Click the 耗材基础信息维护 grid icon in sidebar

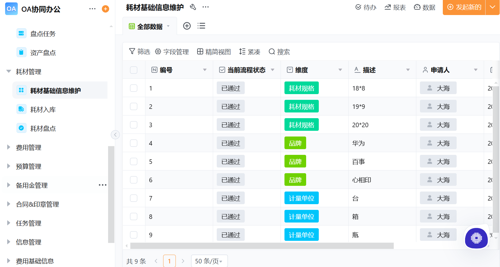[x=21, y=90]
